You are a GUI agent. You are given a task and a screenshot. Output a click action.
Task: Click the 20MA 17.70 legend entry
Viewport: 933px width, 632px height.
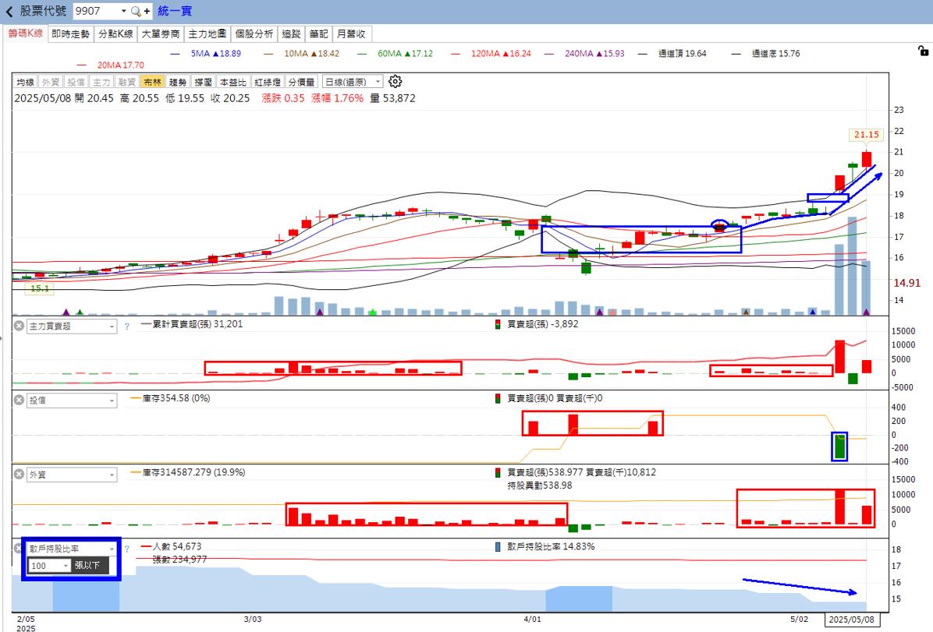coord(111,65)
